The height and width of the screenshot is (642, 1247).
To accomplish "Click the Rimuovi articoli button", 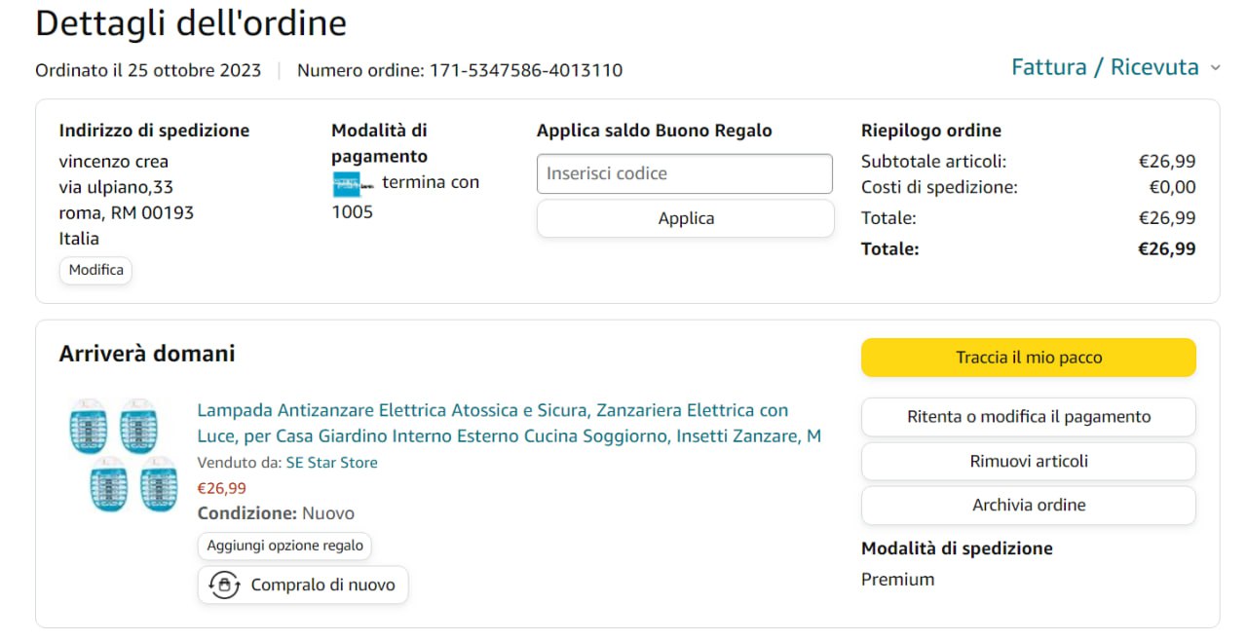I will [x=1028, y=461].
